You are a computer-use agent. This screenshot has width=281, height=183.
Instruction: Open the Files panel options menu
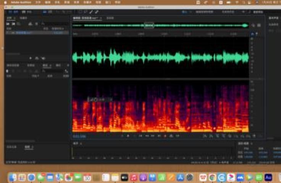[15, 18]
